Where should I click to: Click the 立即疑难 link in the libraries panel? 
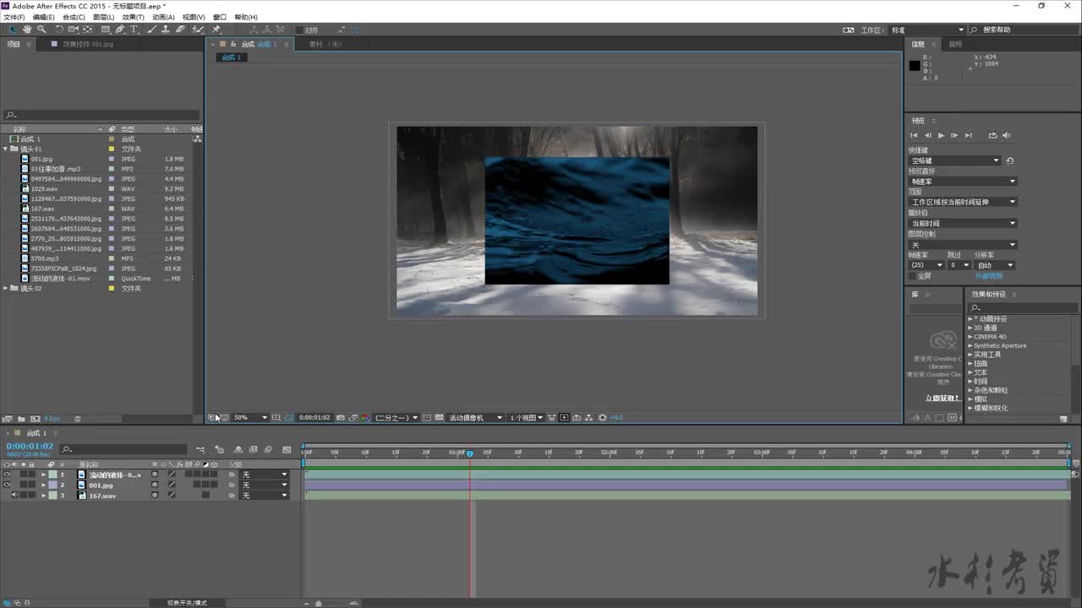tap(942, 398)
